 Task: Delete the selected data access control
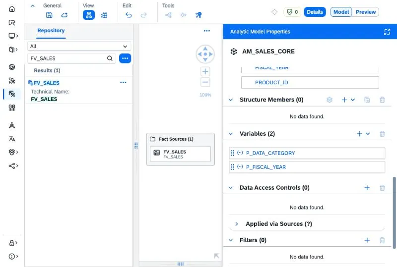click(382, 188)
